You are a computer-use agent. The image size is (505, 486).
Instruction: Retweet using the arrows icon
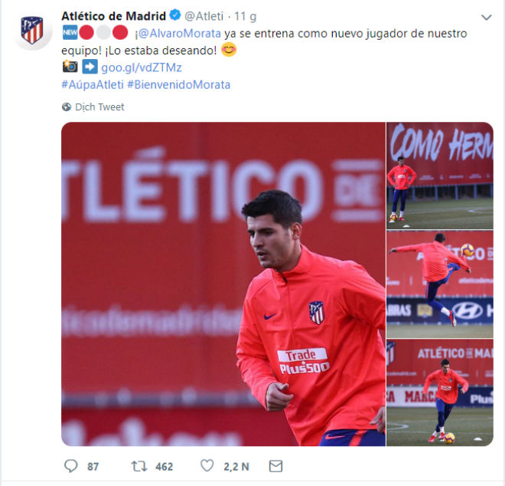[x=139, y=466]
